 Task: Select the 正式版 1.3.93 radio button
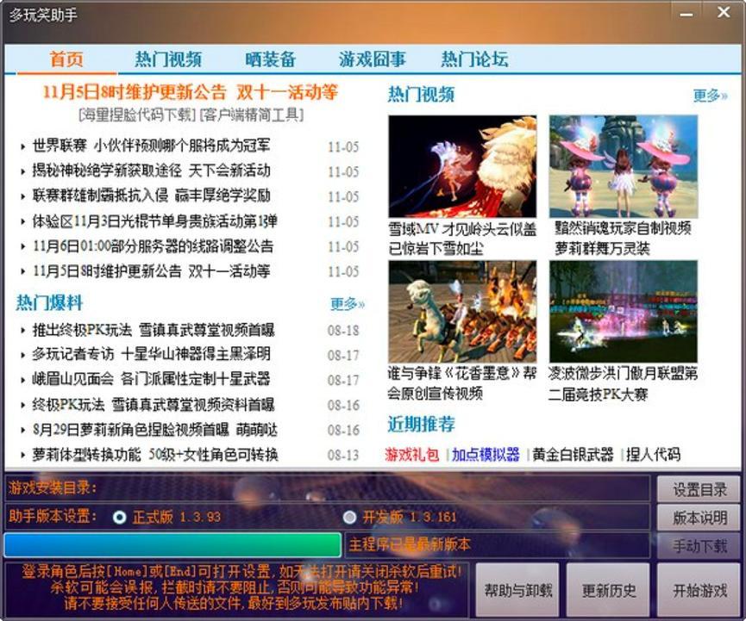(119, 517)
